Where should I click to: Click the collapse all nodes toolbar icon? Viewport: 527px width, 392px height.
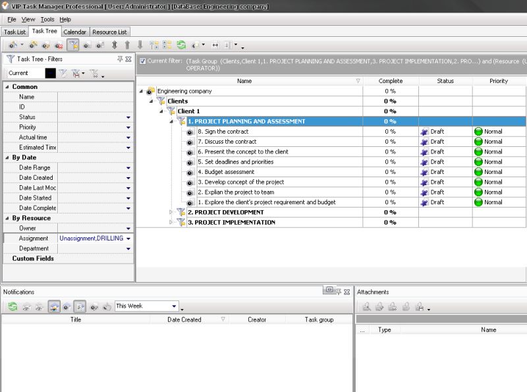pos(167,45)
